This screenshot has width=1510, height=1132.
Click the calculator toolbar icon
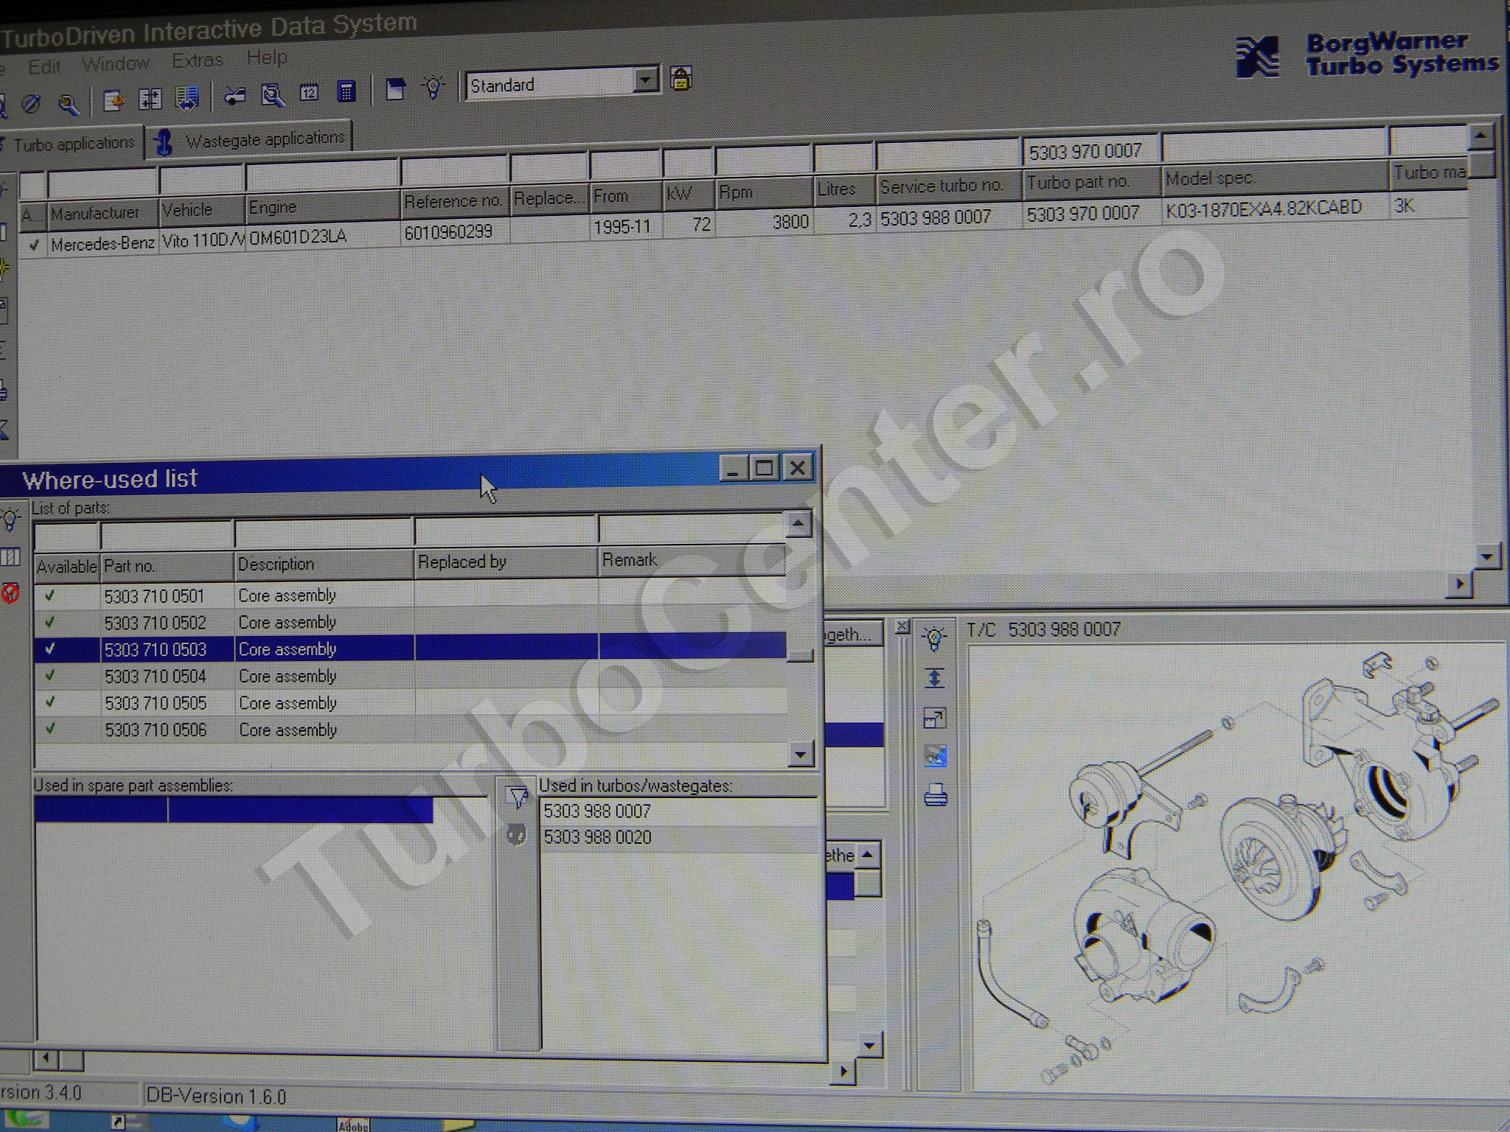point(346,91)
